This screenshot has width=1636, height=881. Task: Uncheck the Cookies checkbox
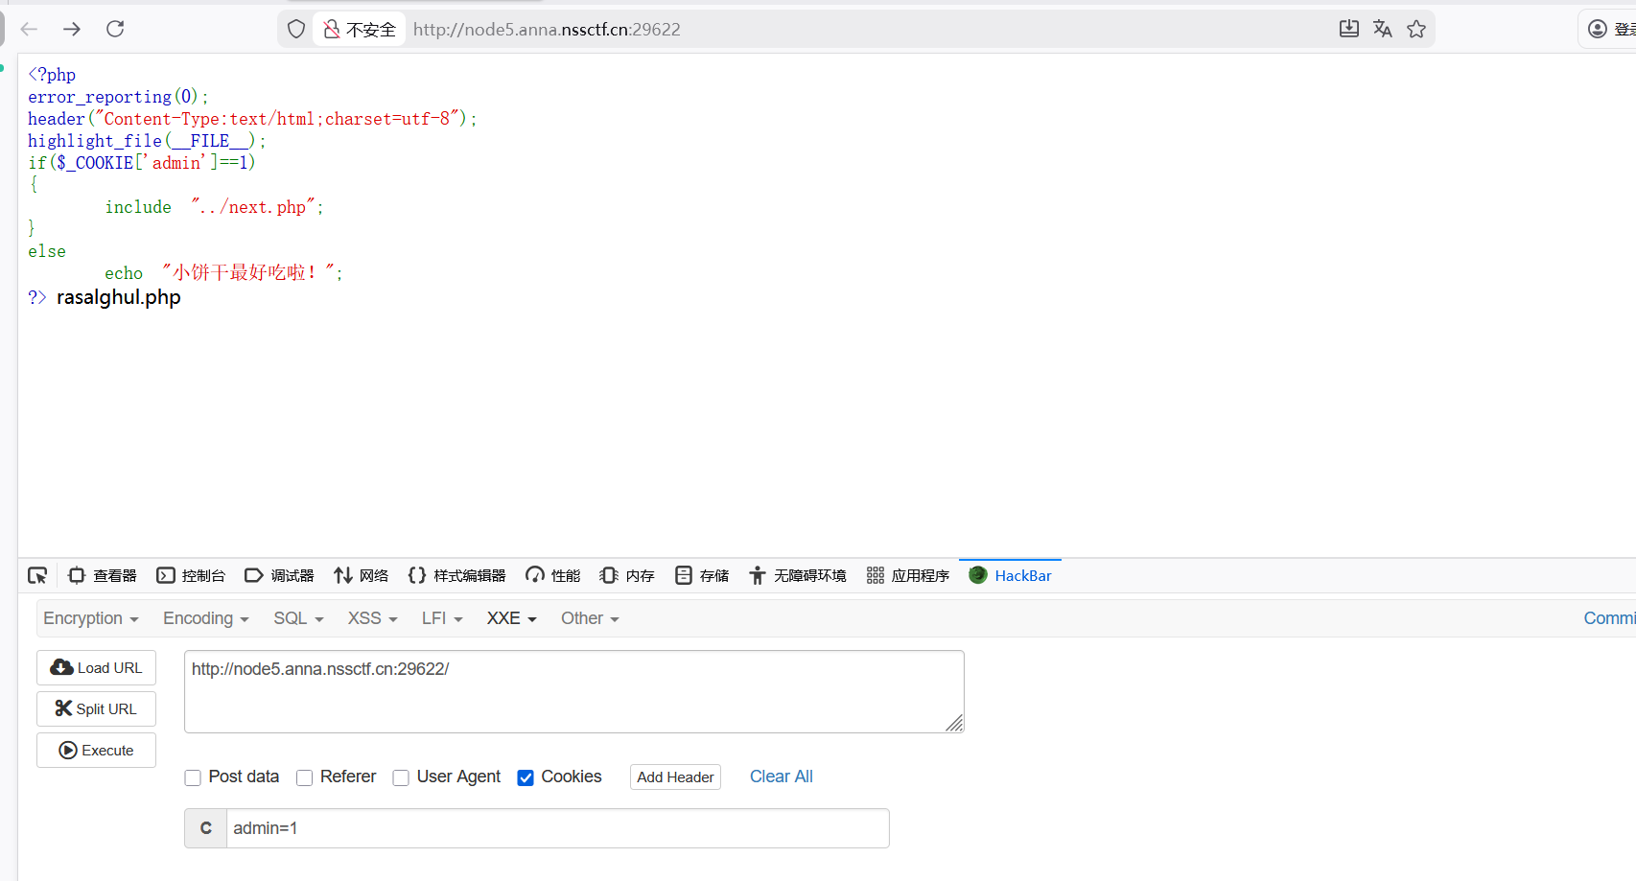(x=526, y=777)
